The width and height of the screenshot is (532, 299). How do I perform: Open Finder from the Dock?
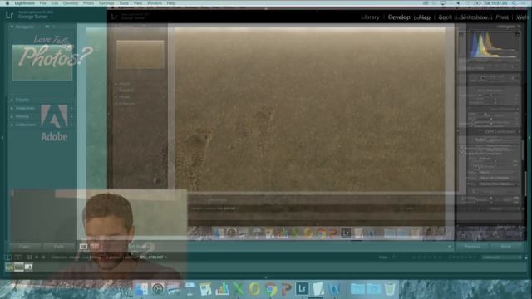(141, 289)
